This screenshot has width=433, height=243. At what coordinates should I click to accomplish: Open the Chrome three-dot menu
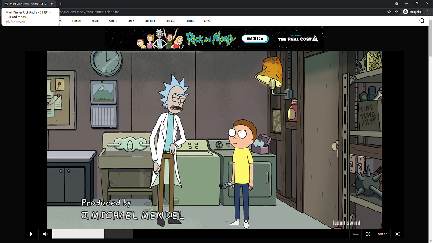(x=427, y=12)
